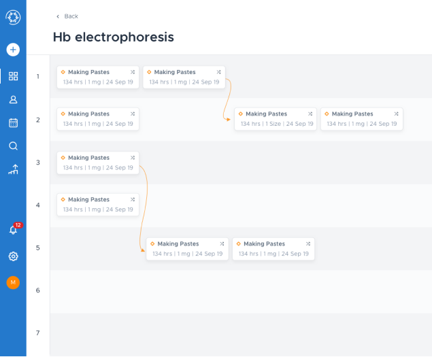Click the search magnifier icon
The image size is (432, 357).
(13, 146)
